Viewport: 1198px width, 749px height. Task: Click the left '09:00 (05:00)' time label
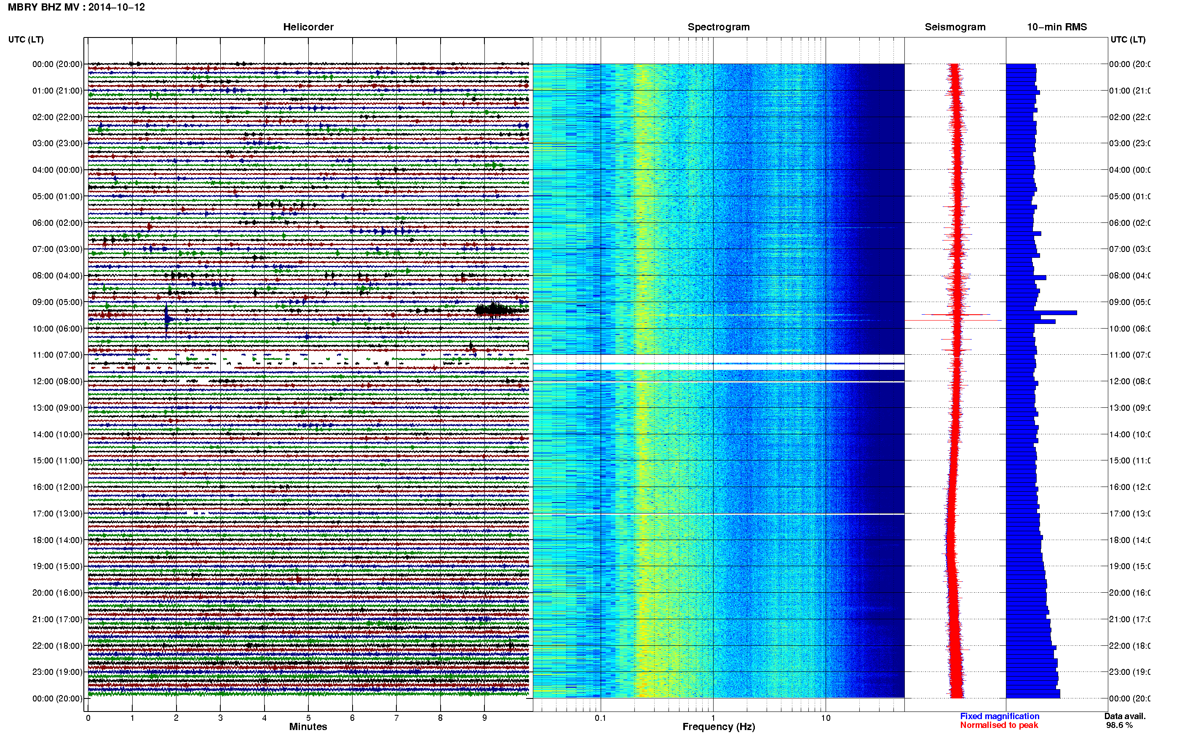coord(57,302)
